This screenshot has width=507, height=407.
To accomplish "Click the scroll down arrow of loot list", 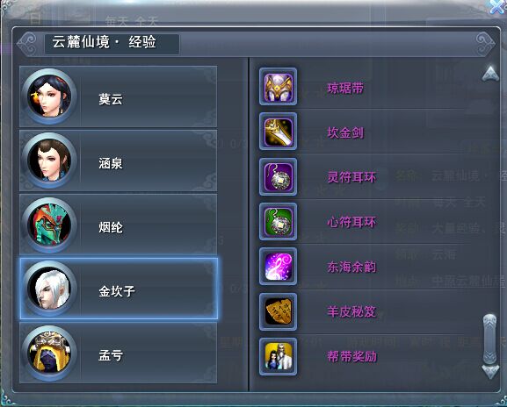I will 490,372.
